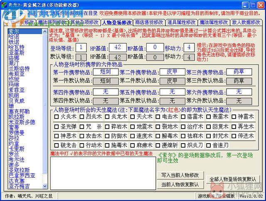Image resolution: width=266 pixels, height=201 pixels.
Task: Tick the 地震术 checkbox
Action: [133, 127]
